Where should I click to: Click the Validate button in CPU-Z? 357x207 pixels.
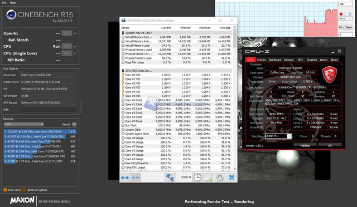point(305,146)
